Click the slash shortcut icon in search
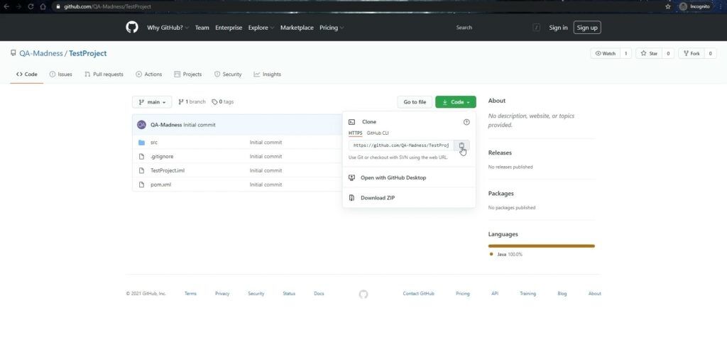The image size is (727, 359). 537,28
